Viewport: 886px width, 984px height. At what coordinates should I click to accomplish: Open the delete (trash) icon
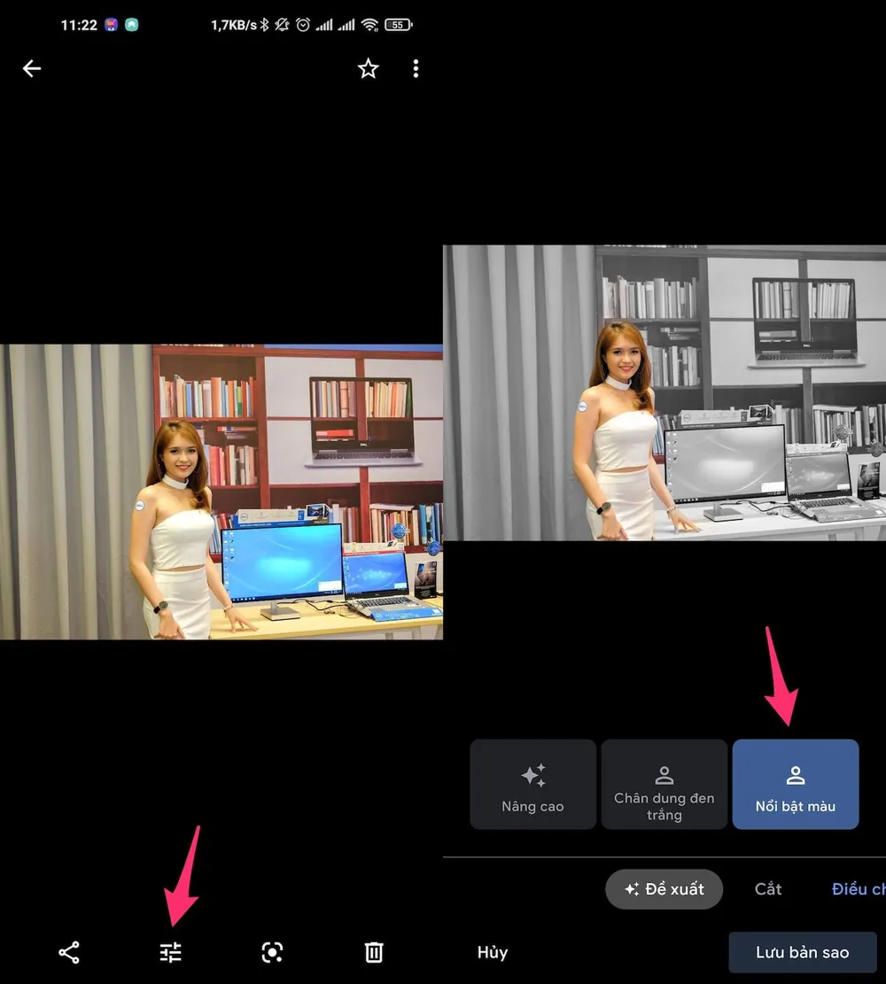pos(372,952)
